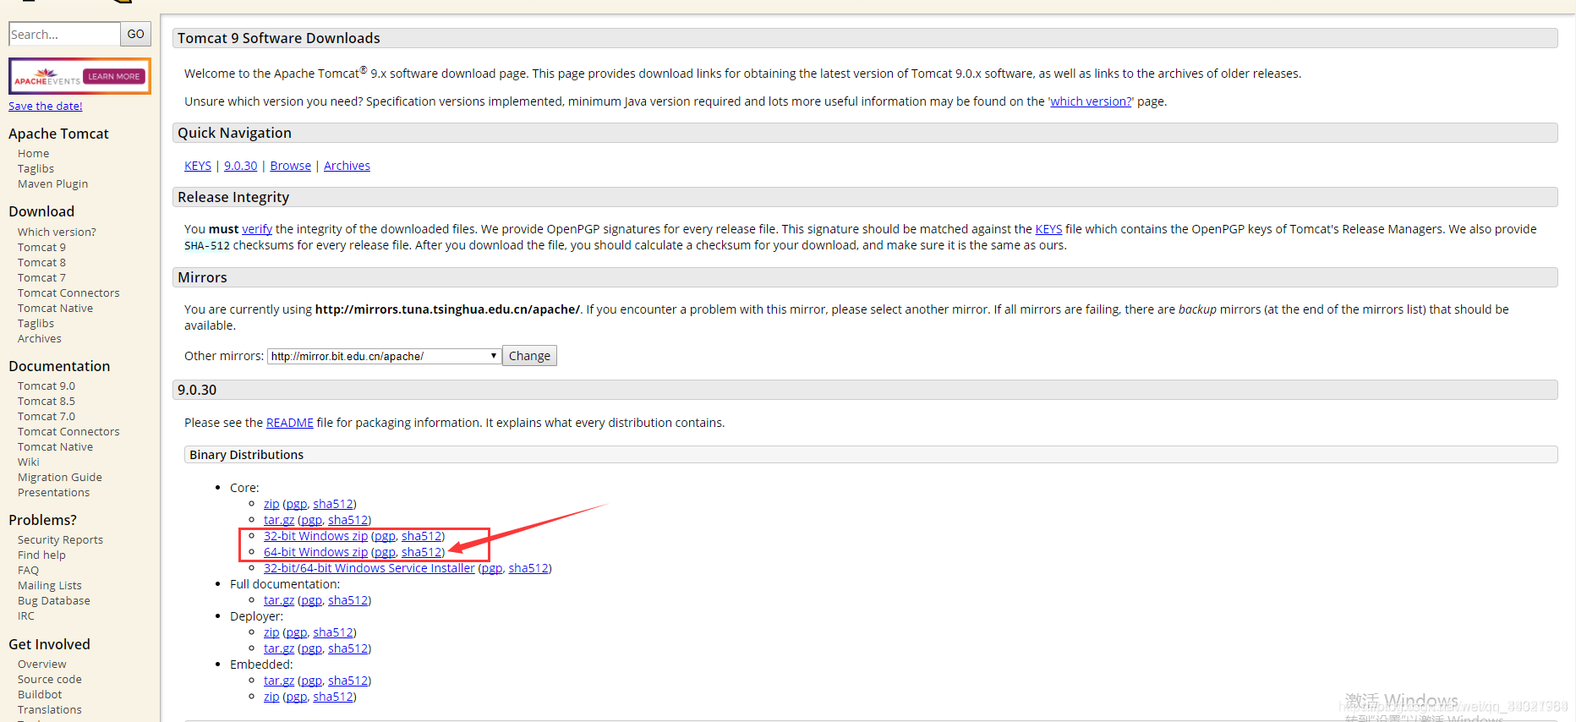This screenshot has height=722, width=1576.
Task: Expand the Other mirrors dropdown
Action: 385,356
